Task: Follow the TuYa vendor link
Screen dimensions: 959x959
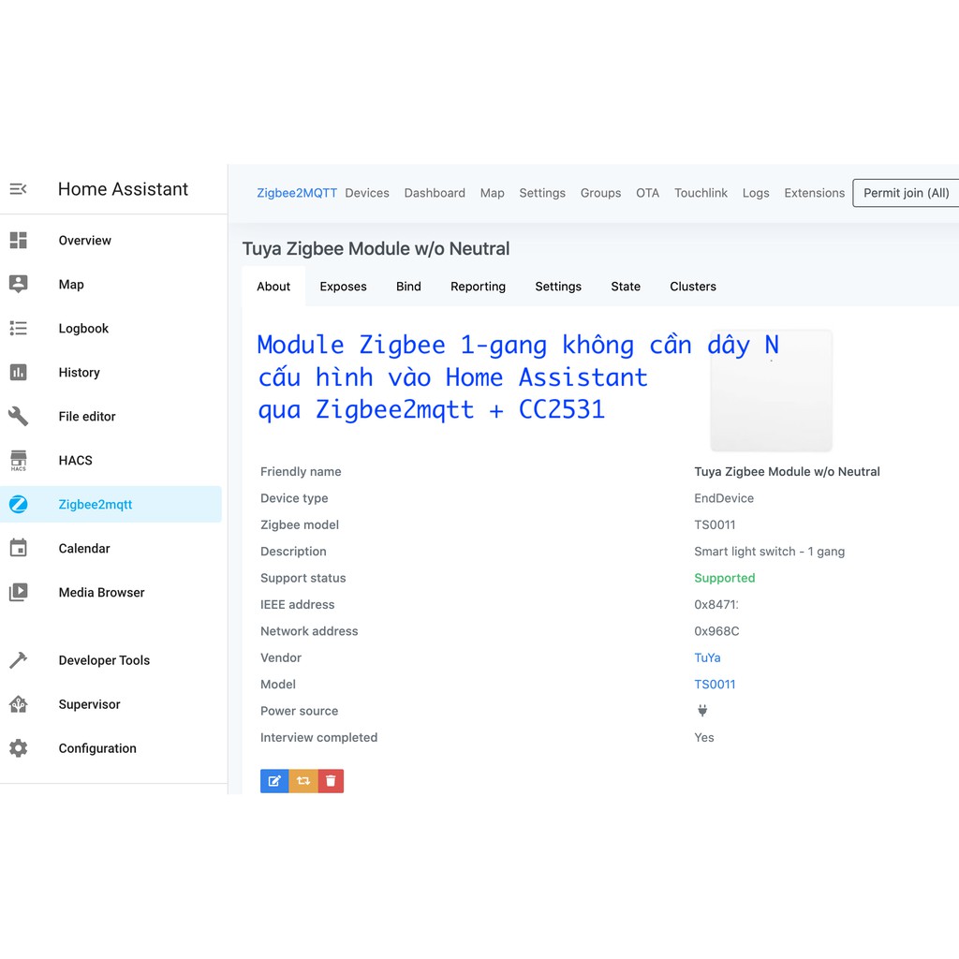Action: 707,657
